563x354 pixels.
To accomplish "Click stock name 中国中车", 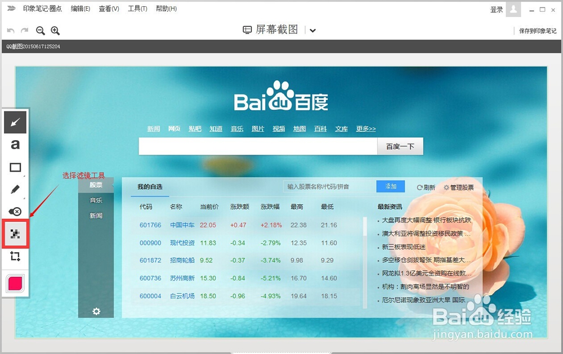I will pos(182,225).
